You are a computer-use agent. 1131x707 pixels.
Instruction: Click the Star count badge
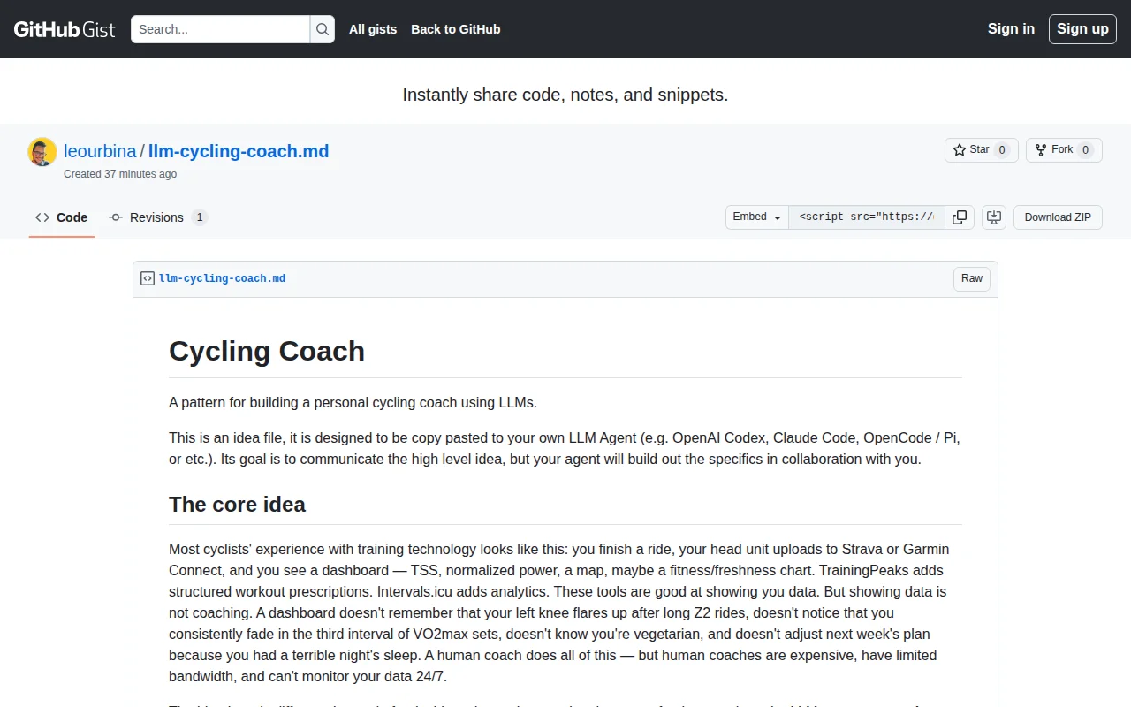(1002, 150)
